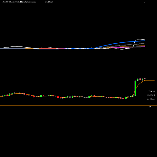Click the 'in 2 Days' label
Viewport: 157px width, 157px height.
tap(151, 99)
